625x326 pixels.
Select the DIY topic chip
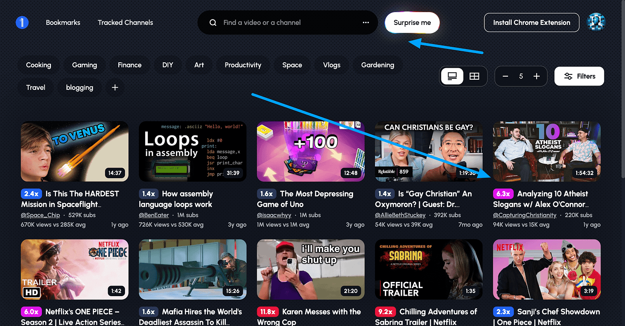(167, 65)
